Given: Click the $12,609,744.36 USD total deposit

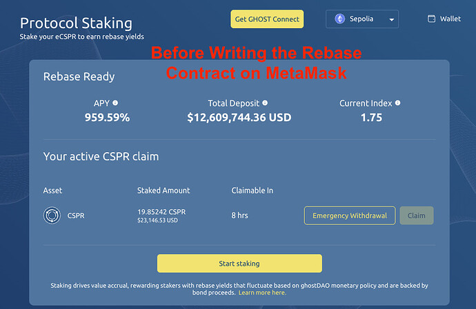Looking at the screenshot, I should coord(239,118).
